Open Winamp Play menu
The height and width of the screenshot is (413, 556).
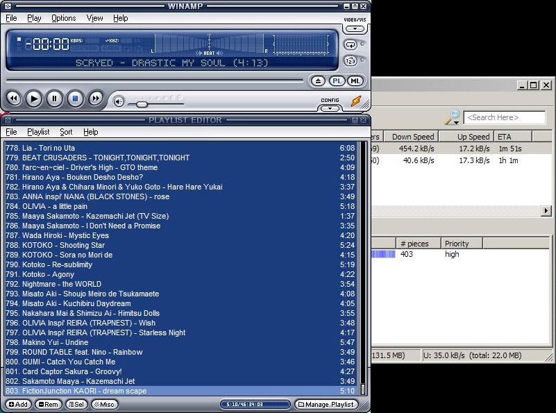(x=34, y=18)
